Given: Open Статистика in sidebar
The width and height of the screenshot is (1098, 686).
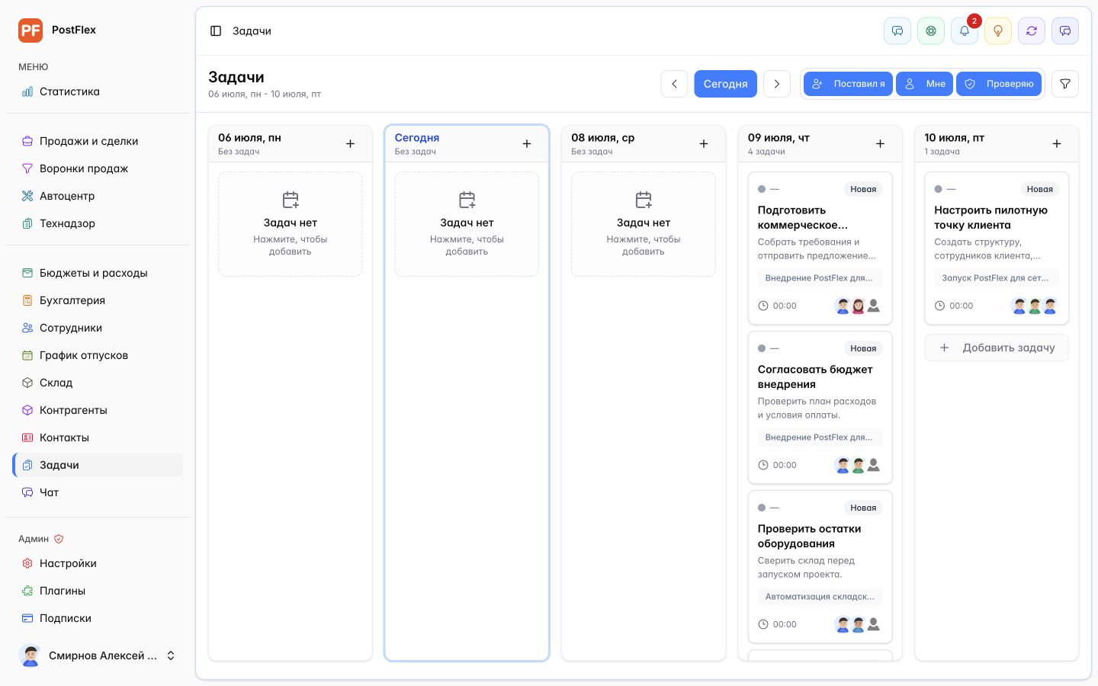Looking at the screenshot, I should (98, 91).
